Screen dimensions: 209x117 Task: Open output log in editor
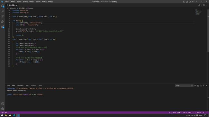[201, 86]
